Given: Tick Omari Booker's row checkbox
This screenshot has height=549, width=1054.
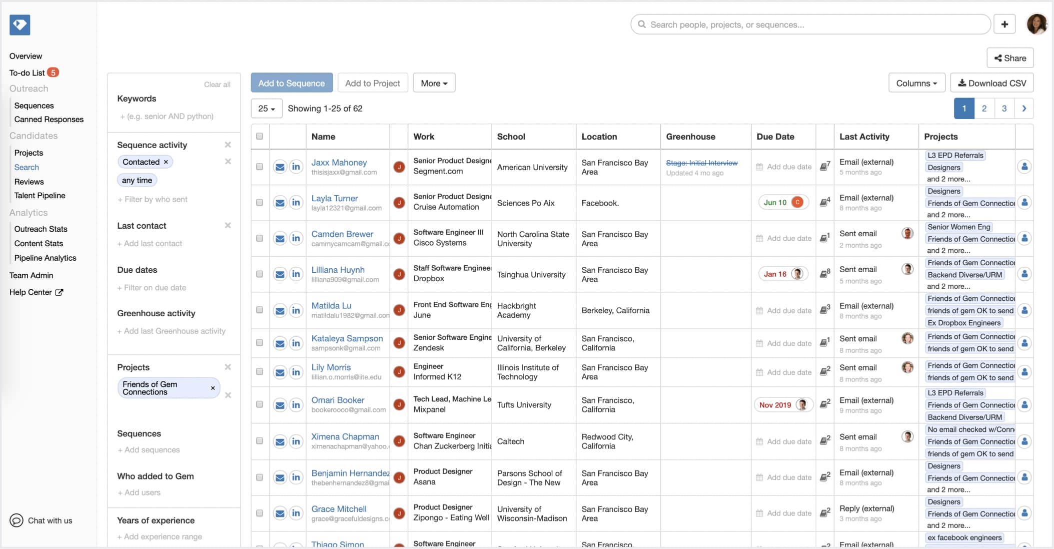Looking at the screenshot, I should (x=260, y=404).
